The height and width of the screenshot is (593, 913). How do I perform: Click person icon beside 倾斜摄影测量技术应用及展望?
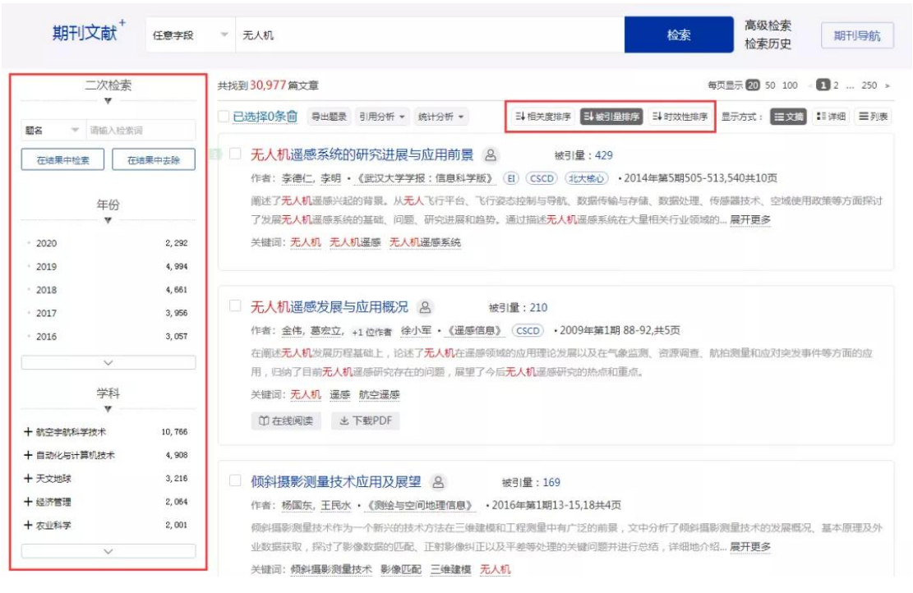(438, 482)
